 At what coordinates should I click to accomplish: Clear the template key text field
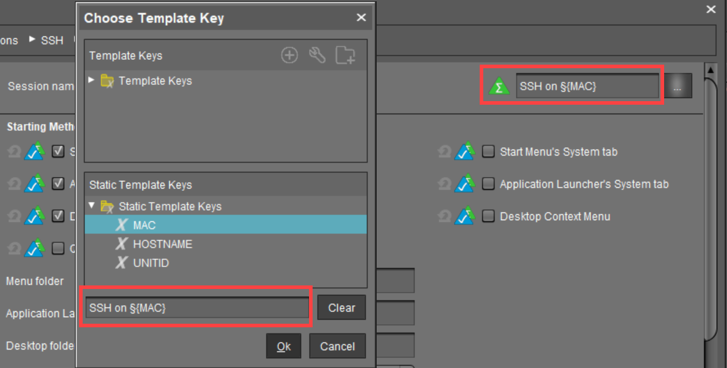pyautogui.click(x=341, y=307)
